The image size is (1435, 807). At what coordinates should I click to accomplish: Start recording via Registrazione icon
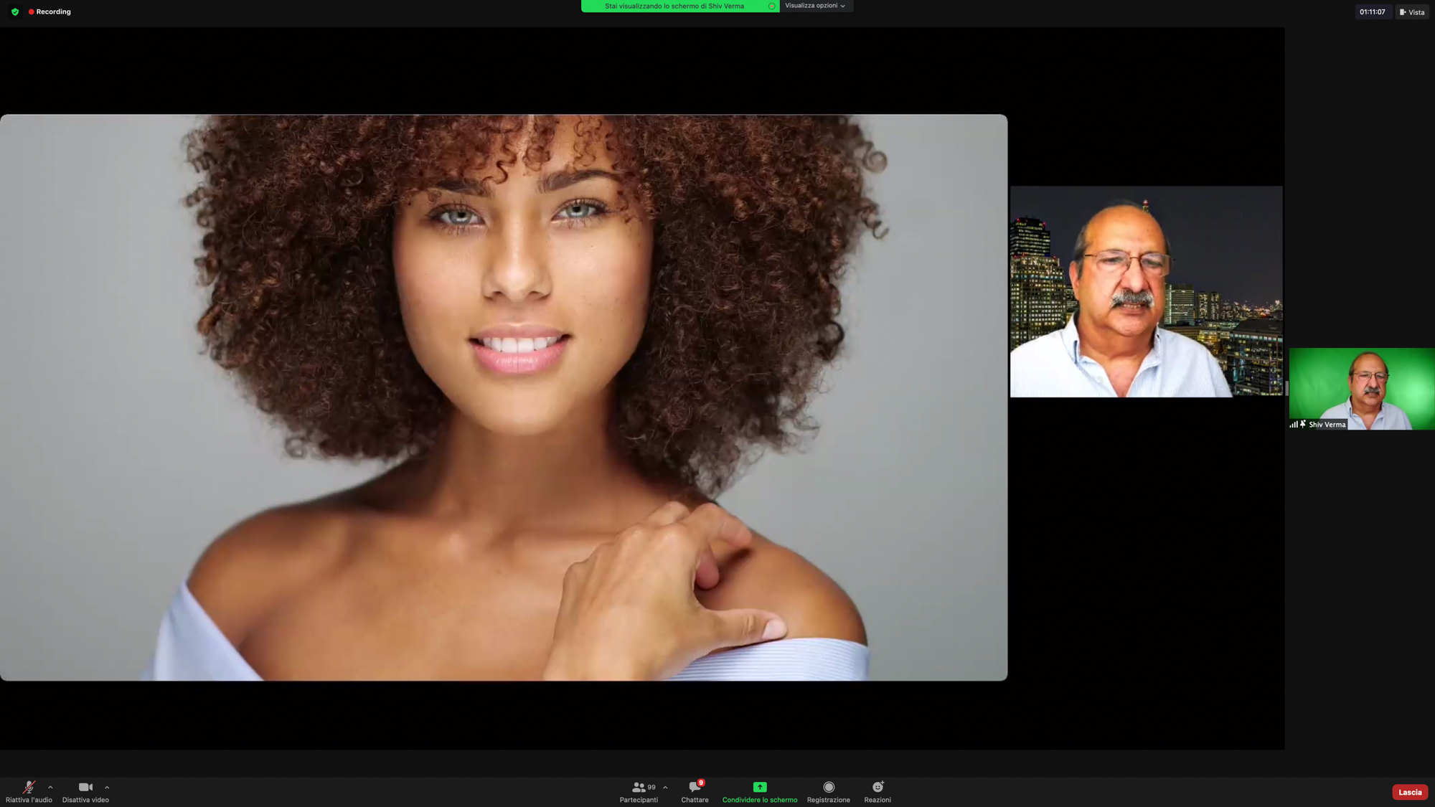coord(829,787)
